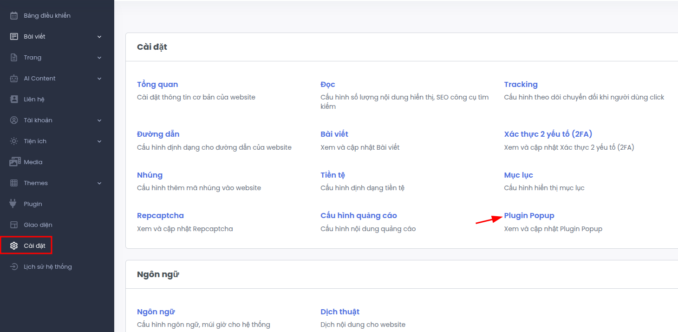Click the AI Content robot icon

point(14,78)
